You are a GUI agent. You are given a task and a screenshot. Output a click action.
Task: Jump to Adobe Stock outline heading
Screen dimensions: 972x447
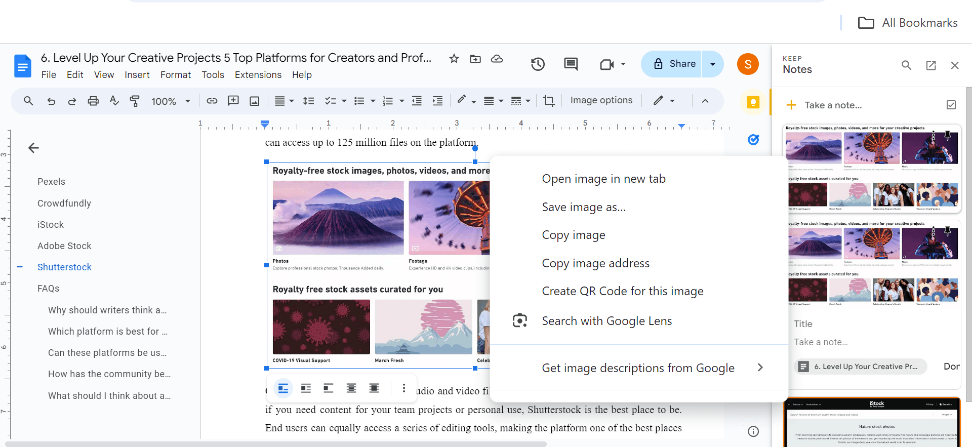click(x=64, y=246)
